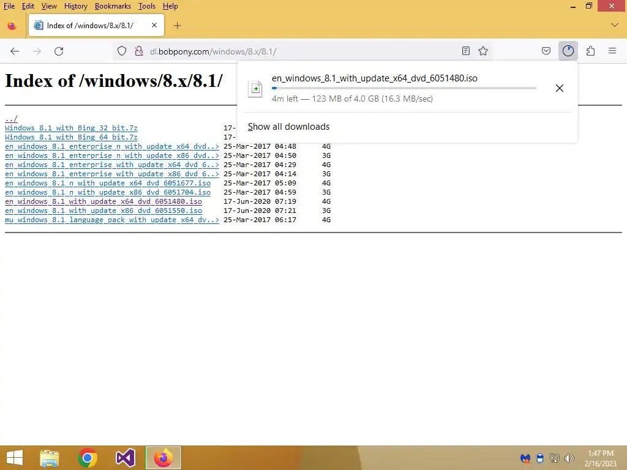The width and height of the screenshot is (627, 470).
Task: Open en_windows_8.1_enterprise_n x86 dvd link
Action: click(x=112, y=155)
